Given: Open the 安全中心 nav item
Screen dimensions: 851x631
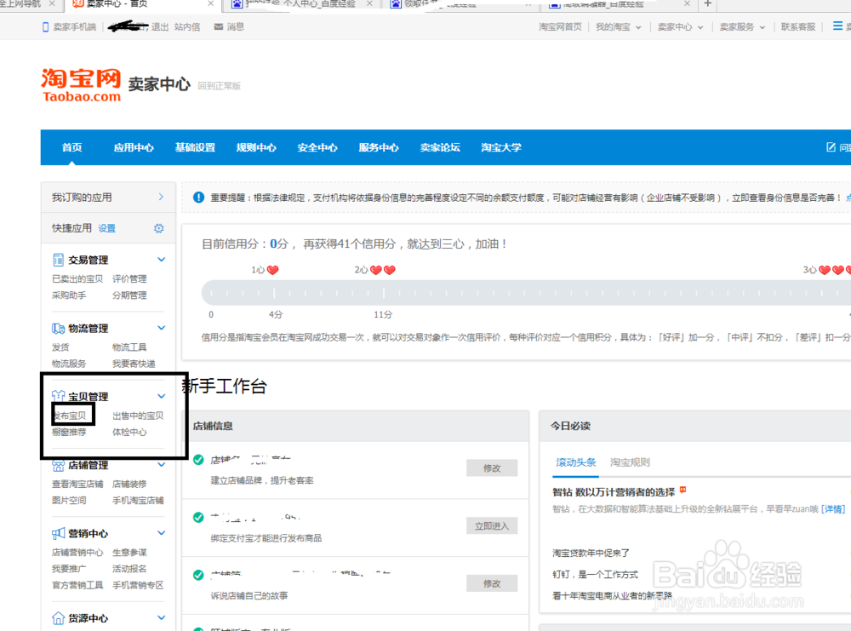Looking at the screenshot, I should point(317,147).
